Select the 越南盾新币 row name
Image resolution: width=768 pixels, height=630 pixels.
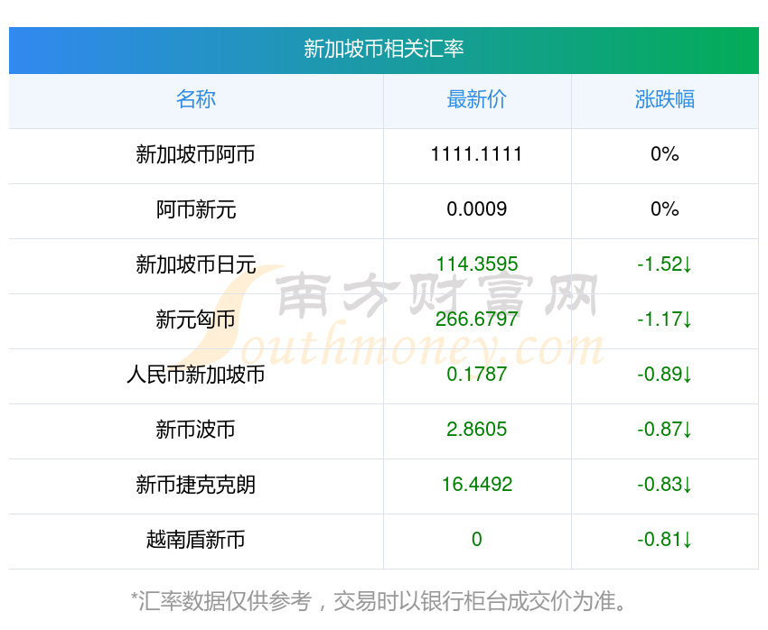tap(196, 540)
